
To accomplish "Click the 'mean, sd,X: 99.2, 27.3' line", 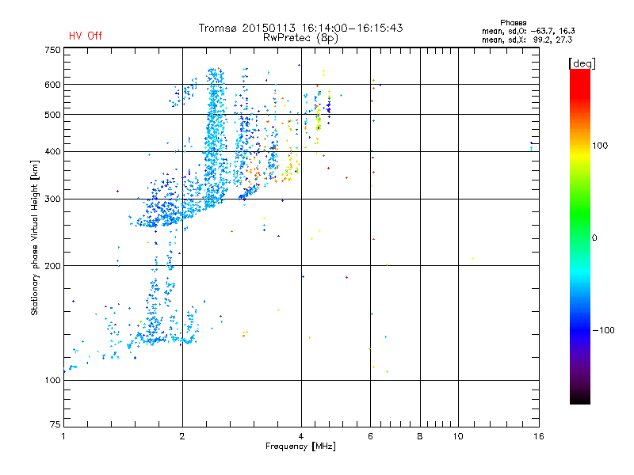I will pos(527,40).
